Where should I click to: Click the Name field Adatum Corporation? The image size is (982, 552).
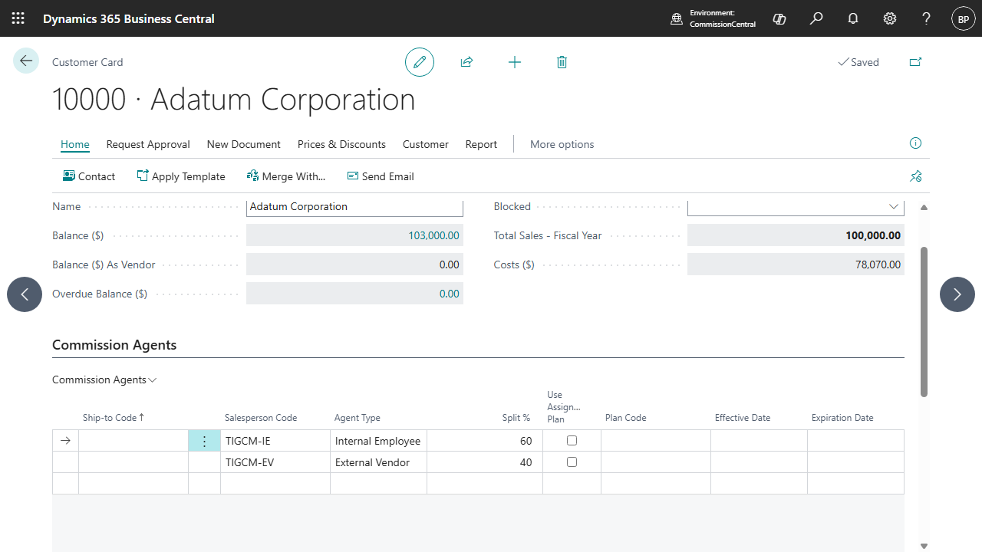tap(354, 207)
